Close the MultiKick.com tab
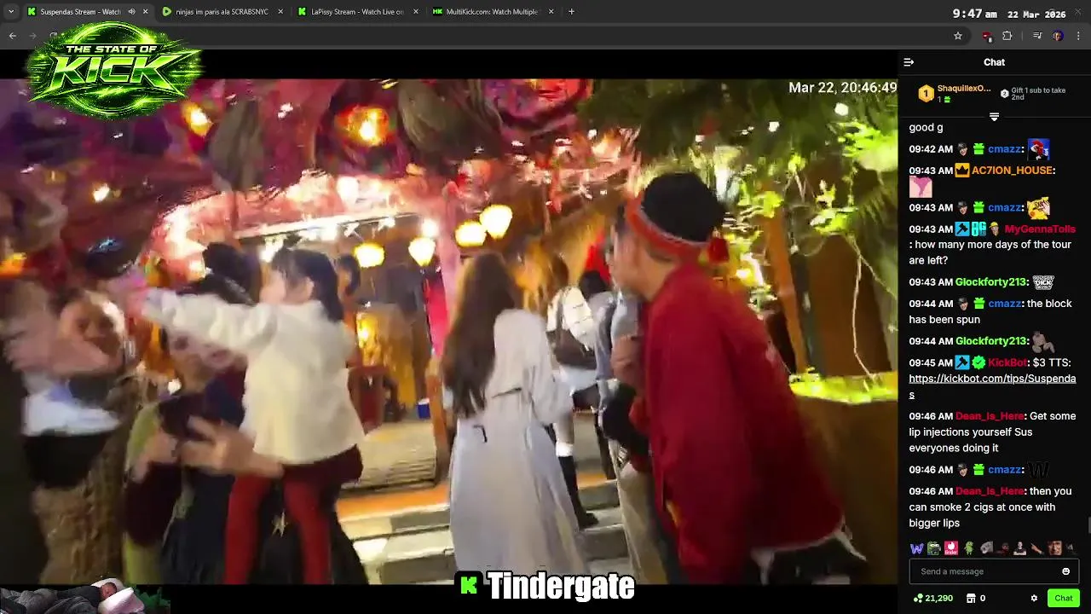 click(551, 12)
